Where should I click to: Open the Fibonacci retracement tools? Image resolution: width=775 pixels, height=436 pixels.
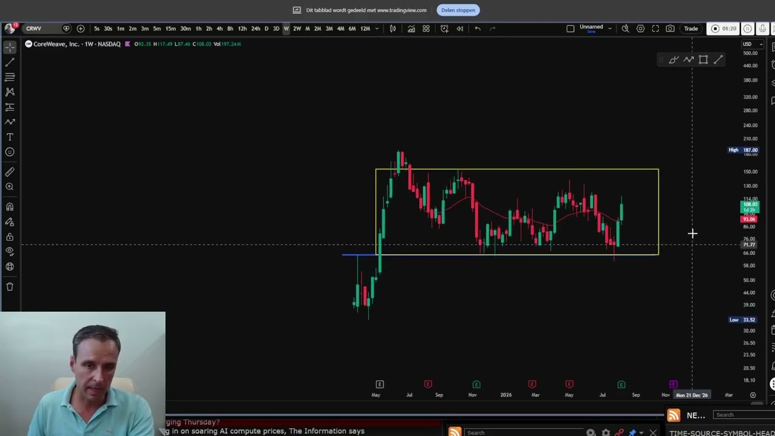(10, 77)
